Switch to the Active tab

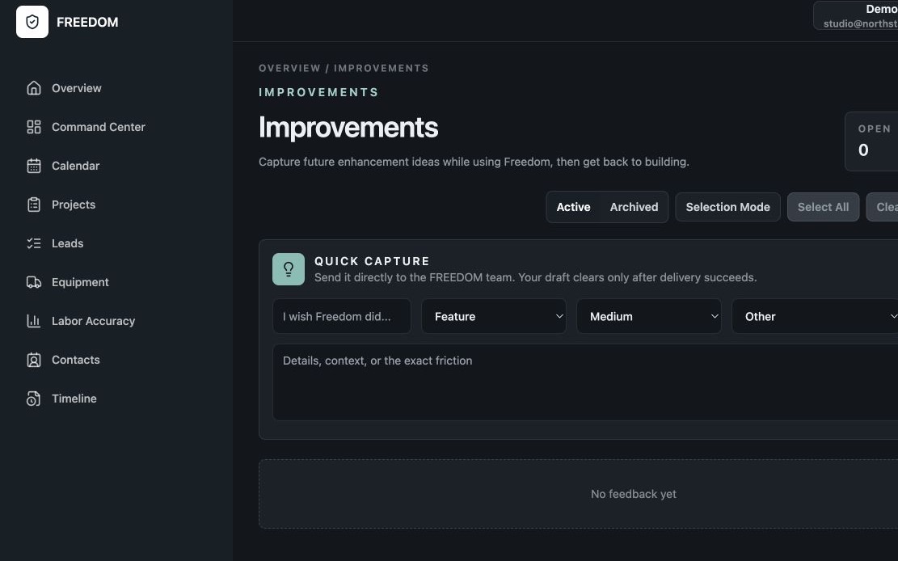[x=573, y=207]
